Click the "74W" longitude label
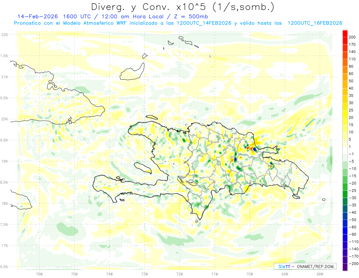Image resolution: width=359 pixels, height=278 pixels. [x=109, y=274]
